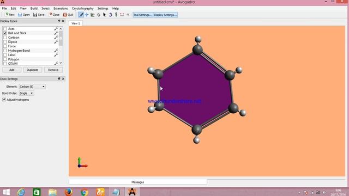The height and width of the screenshot is (196, 349).
Task: Open the Element Carbon (6) dropdown
Action: [x=32, y=87]
